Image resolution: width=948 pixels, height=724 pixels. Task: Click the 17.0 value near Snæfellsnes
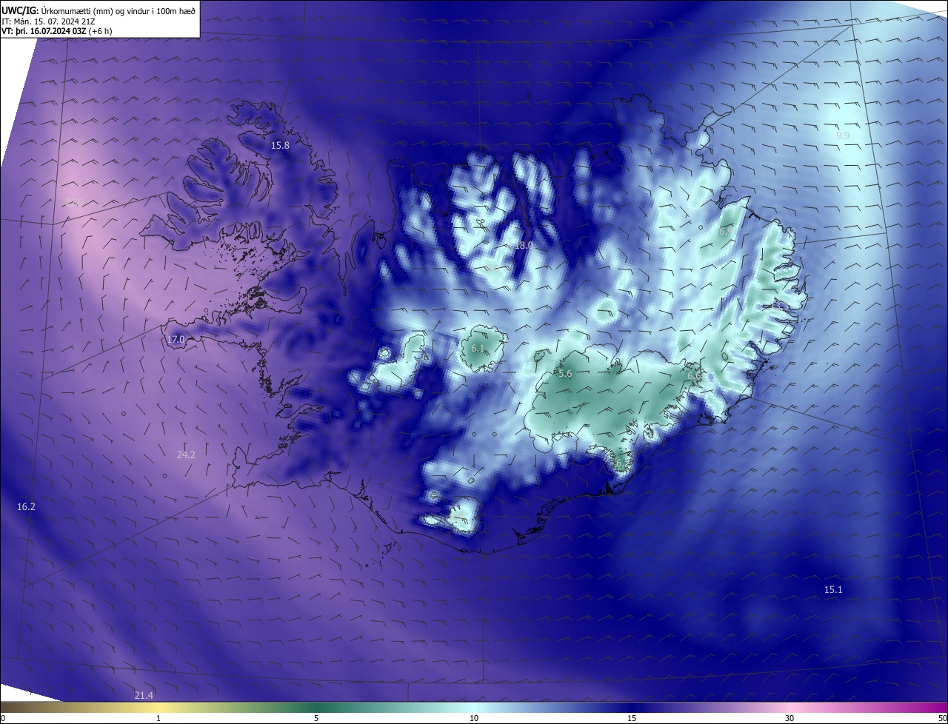[x=175, y=340]
